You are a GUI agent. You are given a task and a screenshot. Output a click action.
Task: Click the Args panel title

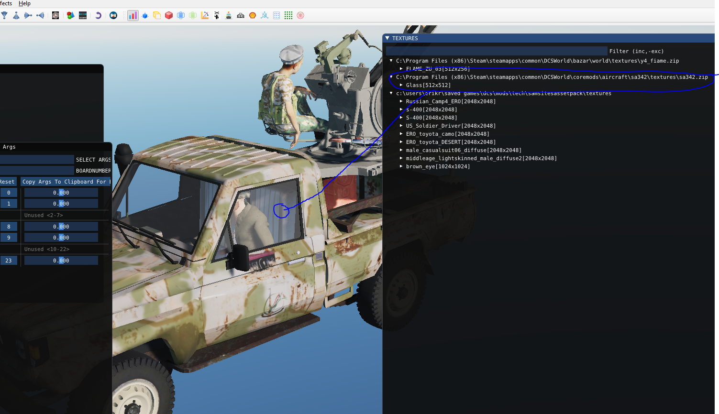tap(9, 147)
